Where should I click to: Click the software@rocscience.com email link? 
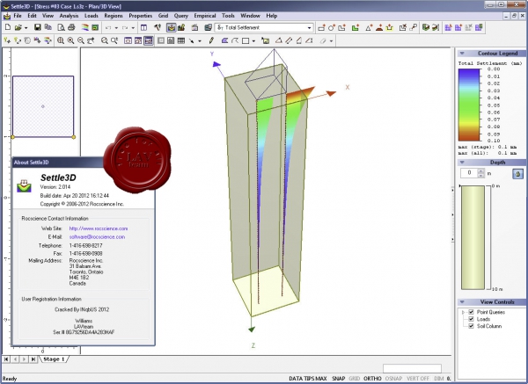click(97, 236)
